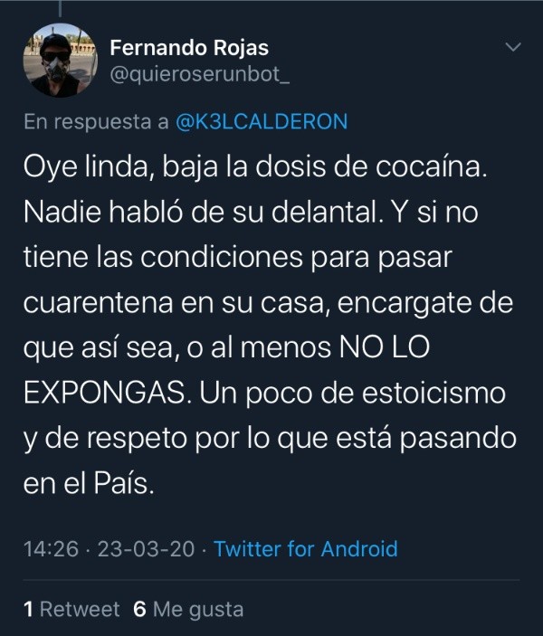Open the Twitter for Android source link
Viewport: 543px width, 636px height.
306,549
